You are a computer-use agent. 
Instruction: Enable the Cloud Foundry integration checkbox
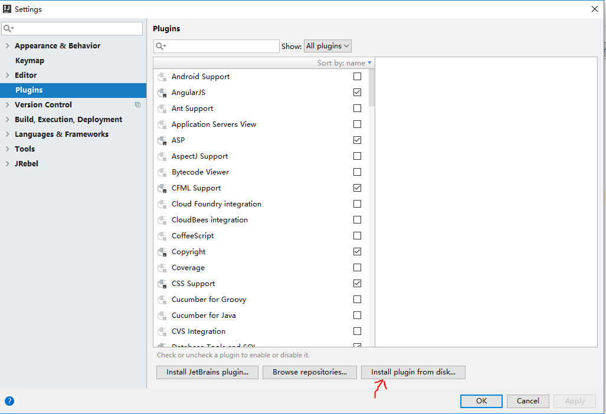357,203
